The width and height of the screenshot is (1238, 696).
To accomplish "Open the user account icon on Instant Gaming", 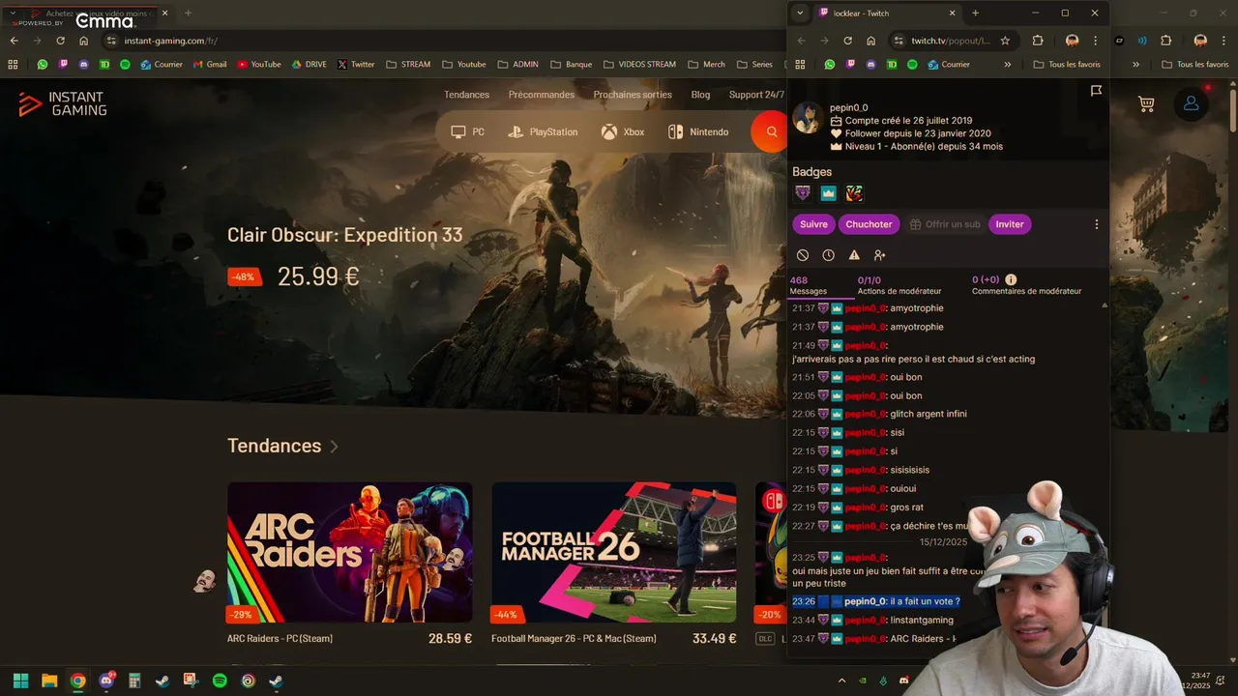I will tap(1191, 103).
